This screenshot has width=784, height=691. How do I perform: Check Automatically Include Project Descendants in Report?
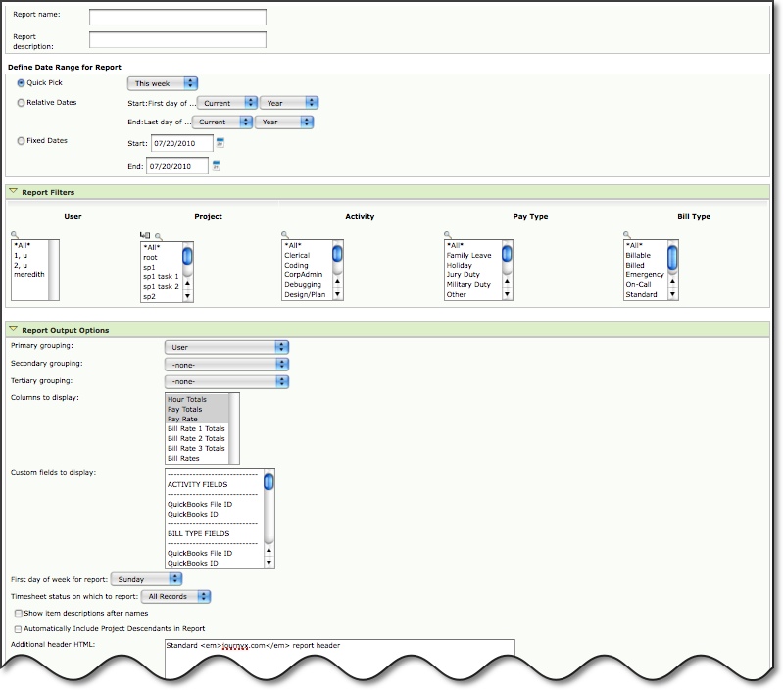[x=19, y=628]
